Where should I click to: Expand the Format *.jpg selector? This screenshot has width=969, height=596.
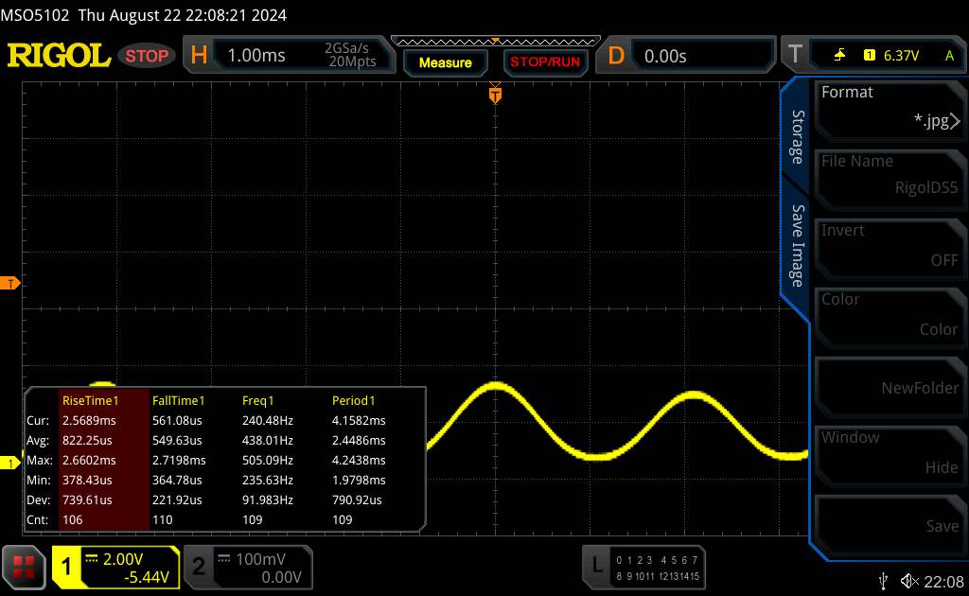[890, 107]
